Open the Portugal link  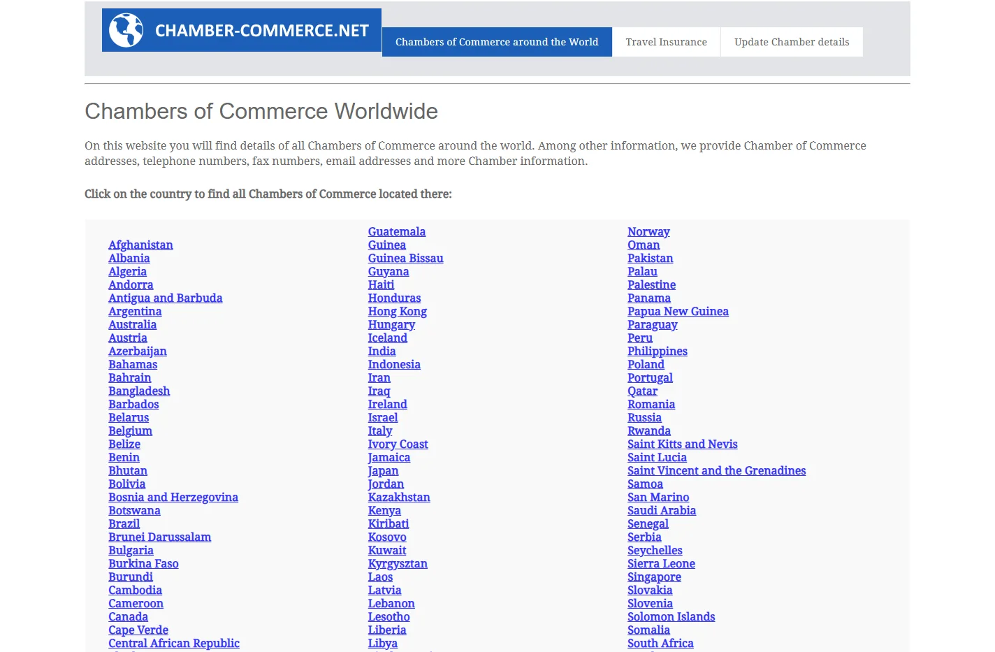point(650,377)
